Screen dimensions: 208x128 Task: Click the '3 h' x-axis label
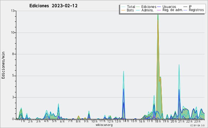coord(38,121)
